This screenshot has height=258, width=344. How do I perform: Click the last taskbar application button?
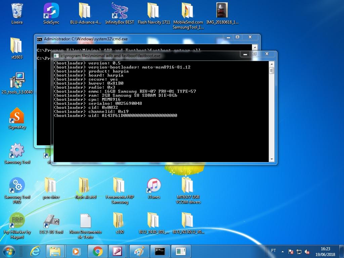[x=181, y=251]
